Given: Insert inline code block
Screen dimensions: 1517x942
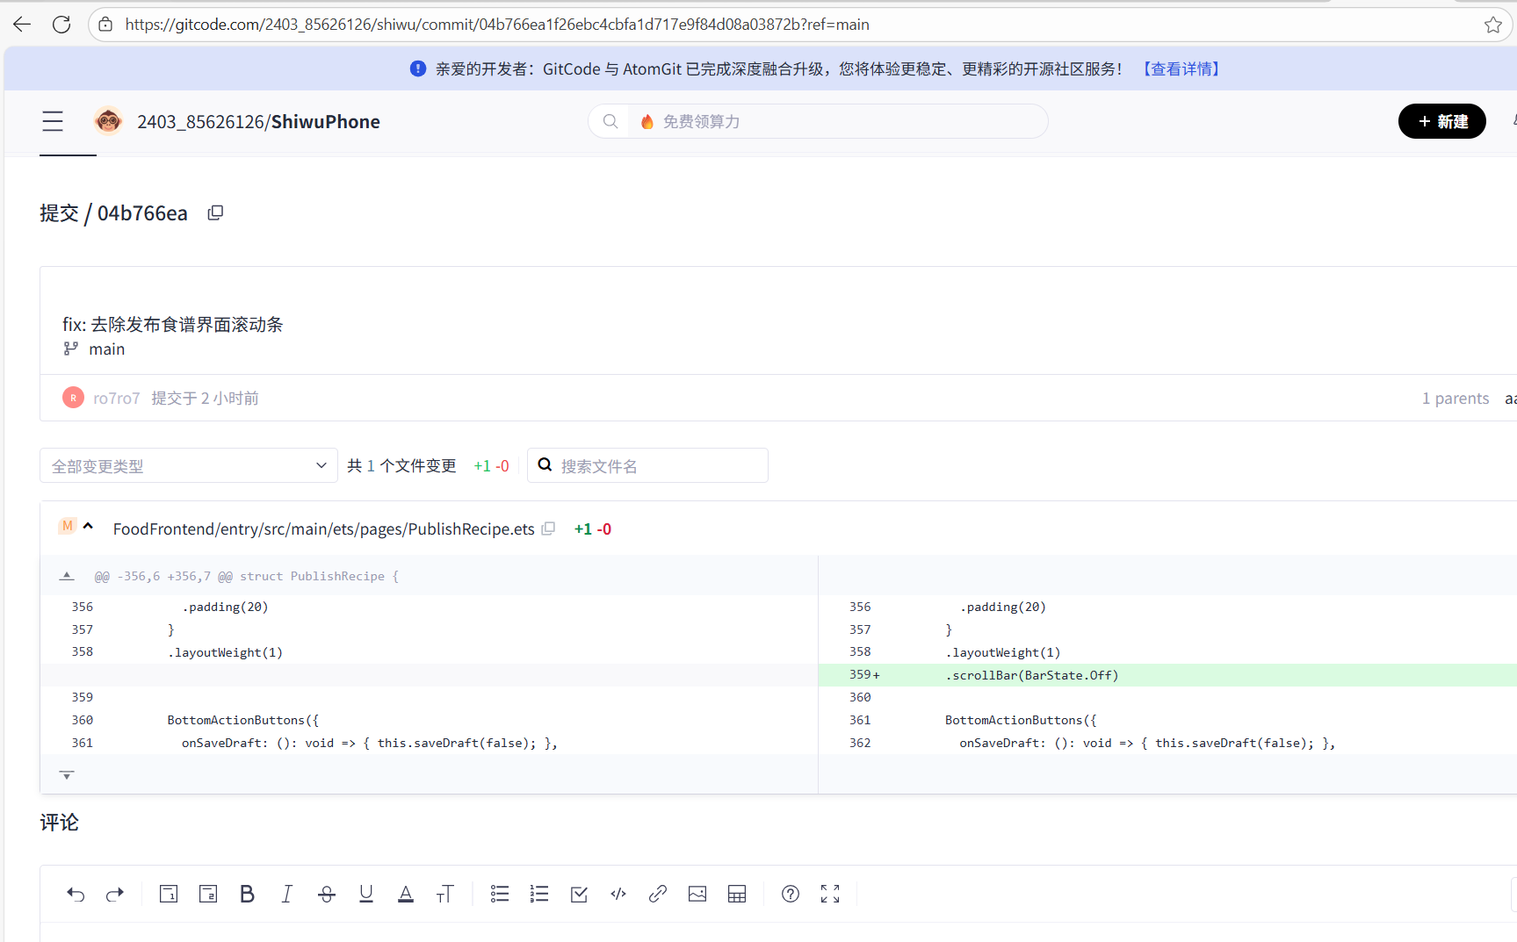Looking at the screenshot, I should point(618,894).
